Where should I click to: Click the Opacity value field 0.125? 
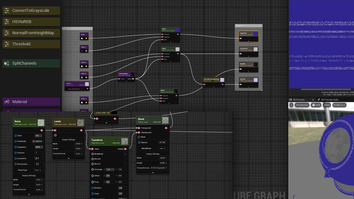pos(163,142)
